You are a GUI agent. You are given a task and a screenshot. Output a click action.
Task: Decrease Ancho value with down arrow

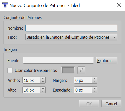pos(43,82)
